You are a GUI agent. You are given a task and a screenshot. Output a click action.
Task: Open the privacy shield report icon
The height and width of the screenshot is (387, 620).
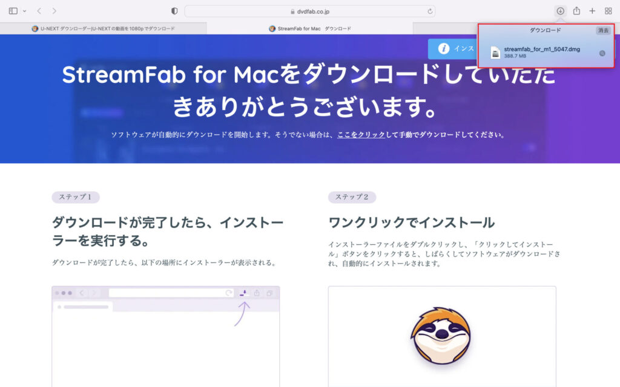pyautogui.click(x=174, y=11)
